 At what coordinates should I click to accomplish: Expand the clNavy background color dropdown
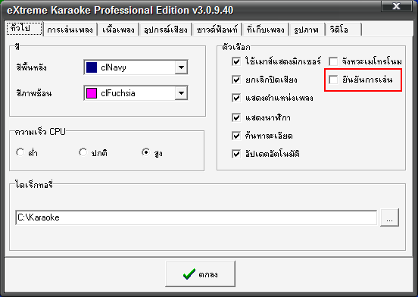(x=181, y=67)
